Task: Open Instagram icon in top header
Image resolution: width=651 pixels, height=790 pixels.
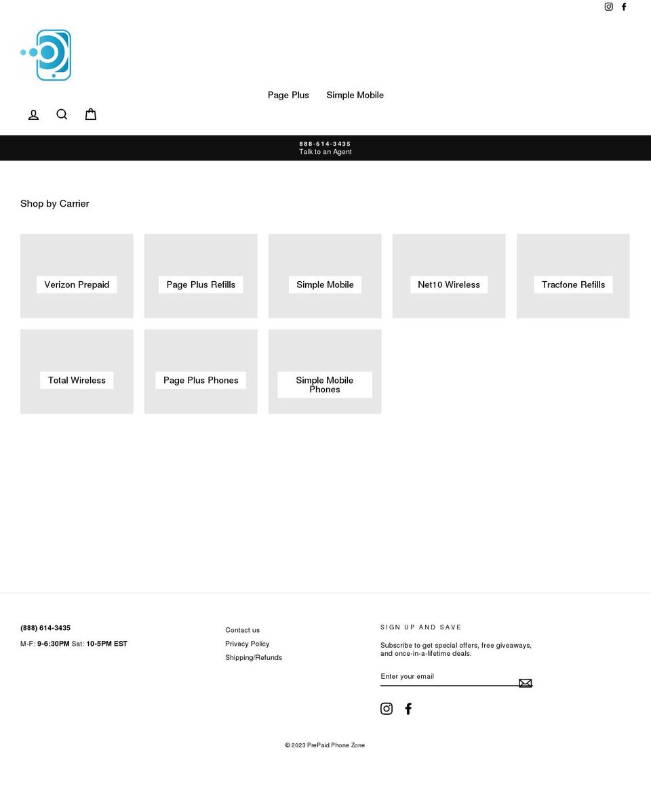Action: coord(609,7)
